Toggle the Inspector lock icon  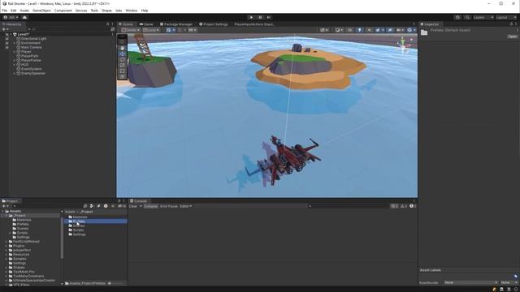[511, 24]
